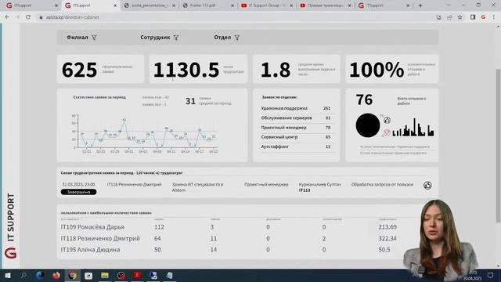Open a new browser tab
This screenshot has height=282, width=501.
(420, 5)
